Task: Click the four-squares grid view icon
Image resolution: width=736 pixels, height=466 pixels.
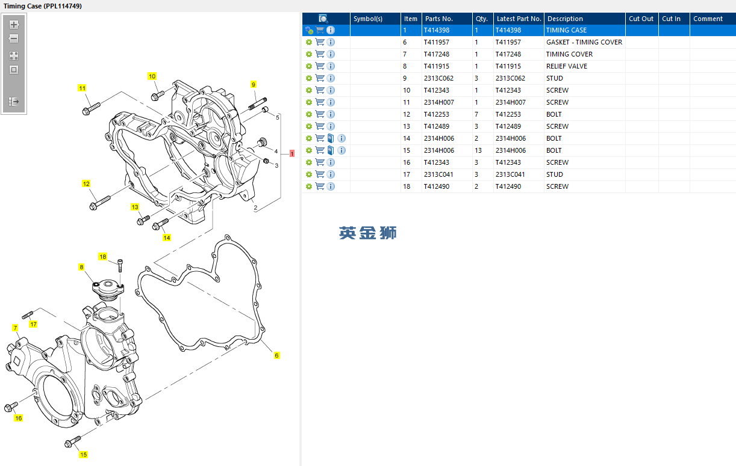Action: pos(14,56)
